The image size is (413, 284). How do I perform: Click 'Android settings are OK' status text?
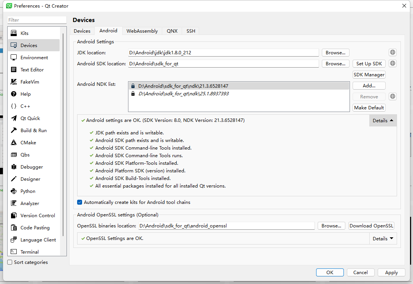click(x=165, y=120)
